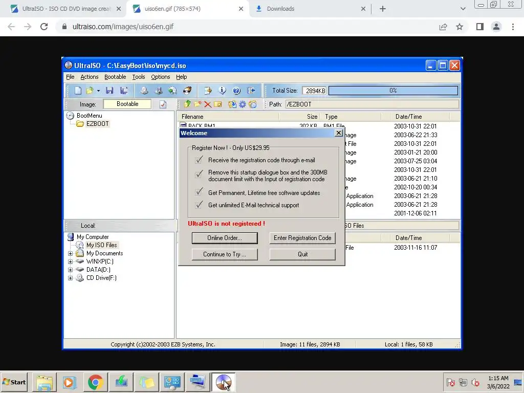
Task: Click the Enter Registration Code button
Action: pos(302,238)
